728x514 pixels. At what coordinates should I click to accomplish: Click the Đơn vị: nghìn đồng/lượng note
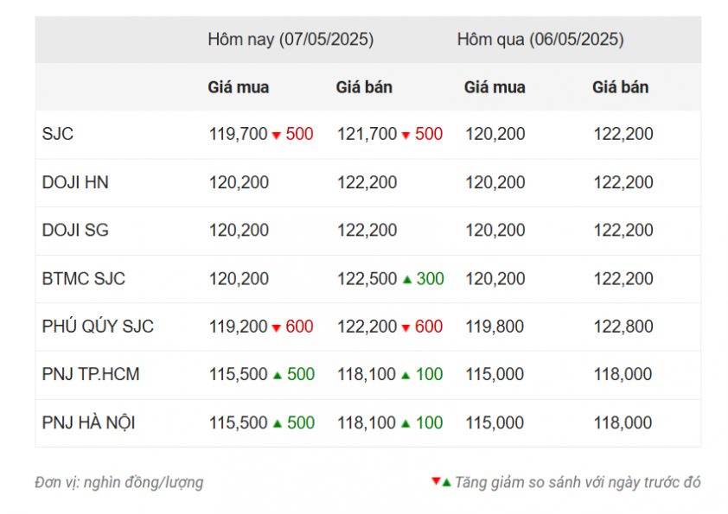(119, 482)
